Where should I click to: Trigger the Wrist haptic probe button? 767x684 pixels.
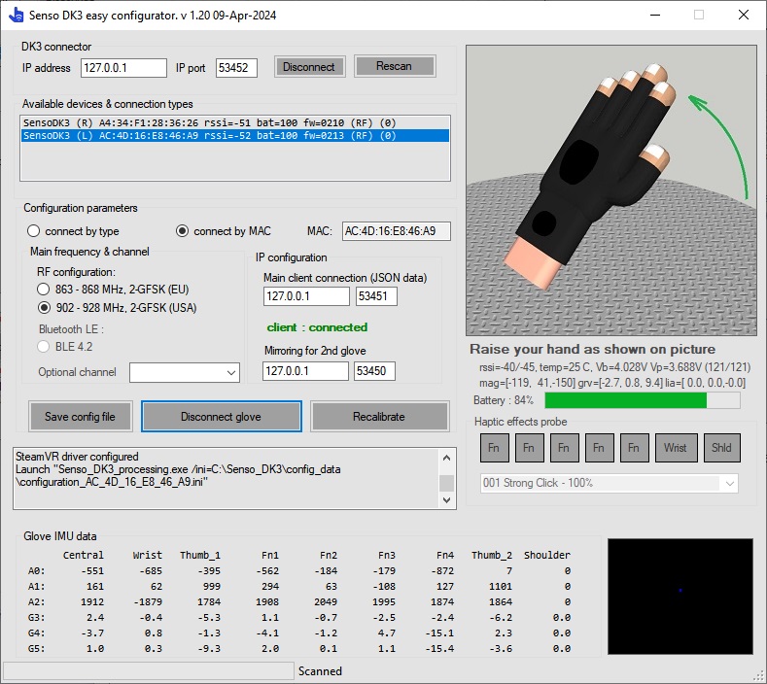[676, 447]
